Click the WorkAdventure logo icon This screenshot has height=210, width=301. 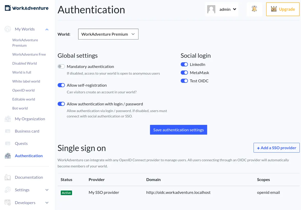(x=8, y=8)
